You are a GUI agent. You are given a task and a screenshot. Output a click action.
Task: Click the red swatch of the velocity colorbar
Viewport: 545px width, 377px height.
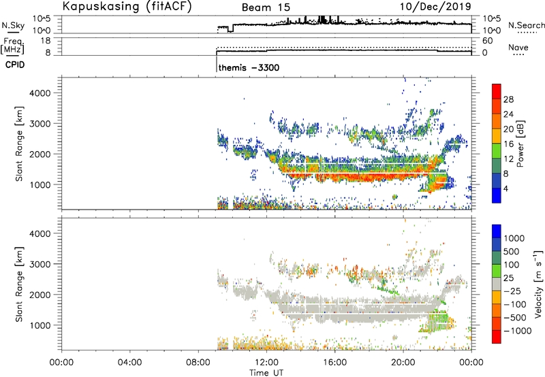[x=497, y=337]
